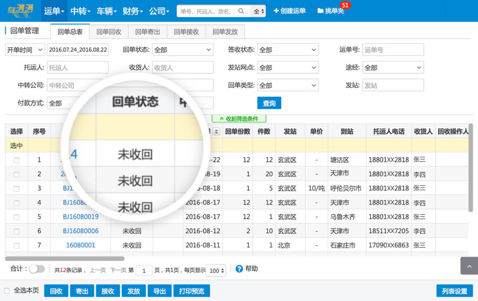Focus the 运单号 input field
478x301 pixels.
(x=393, y=49)
